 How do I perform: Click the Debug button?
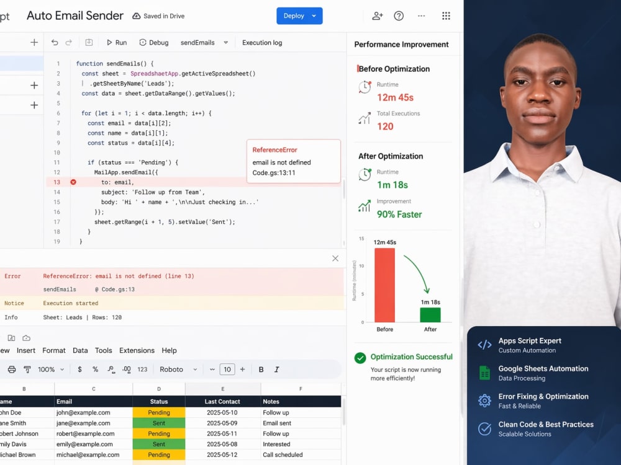point(154,42)
